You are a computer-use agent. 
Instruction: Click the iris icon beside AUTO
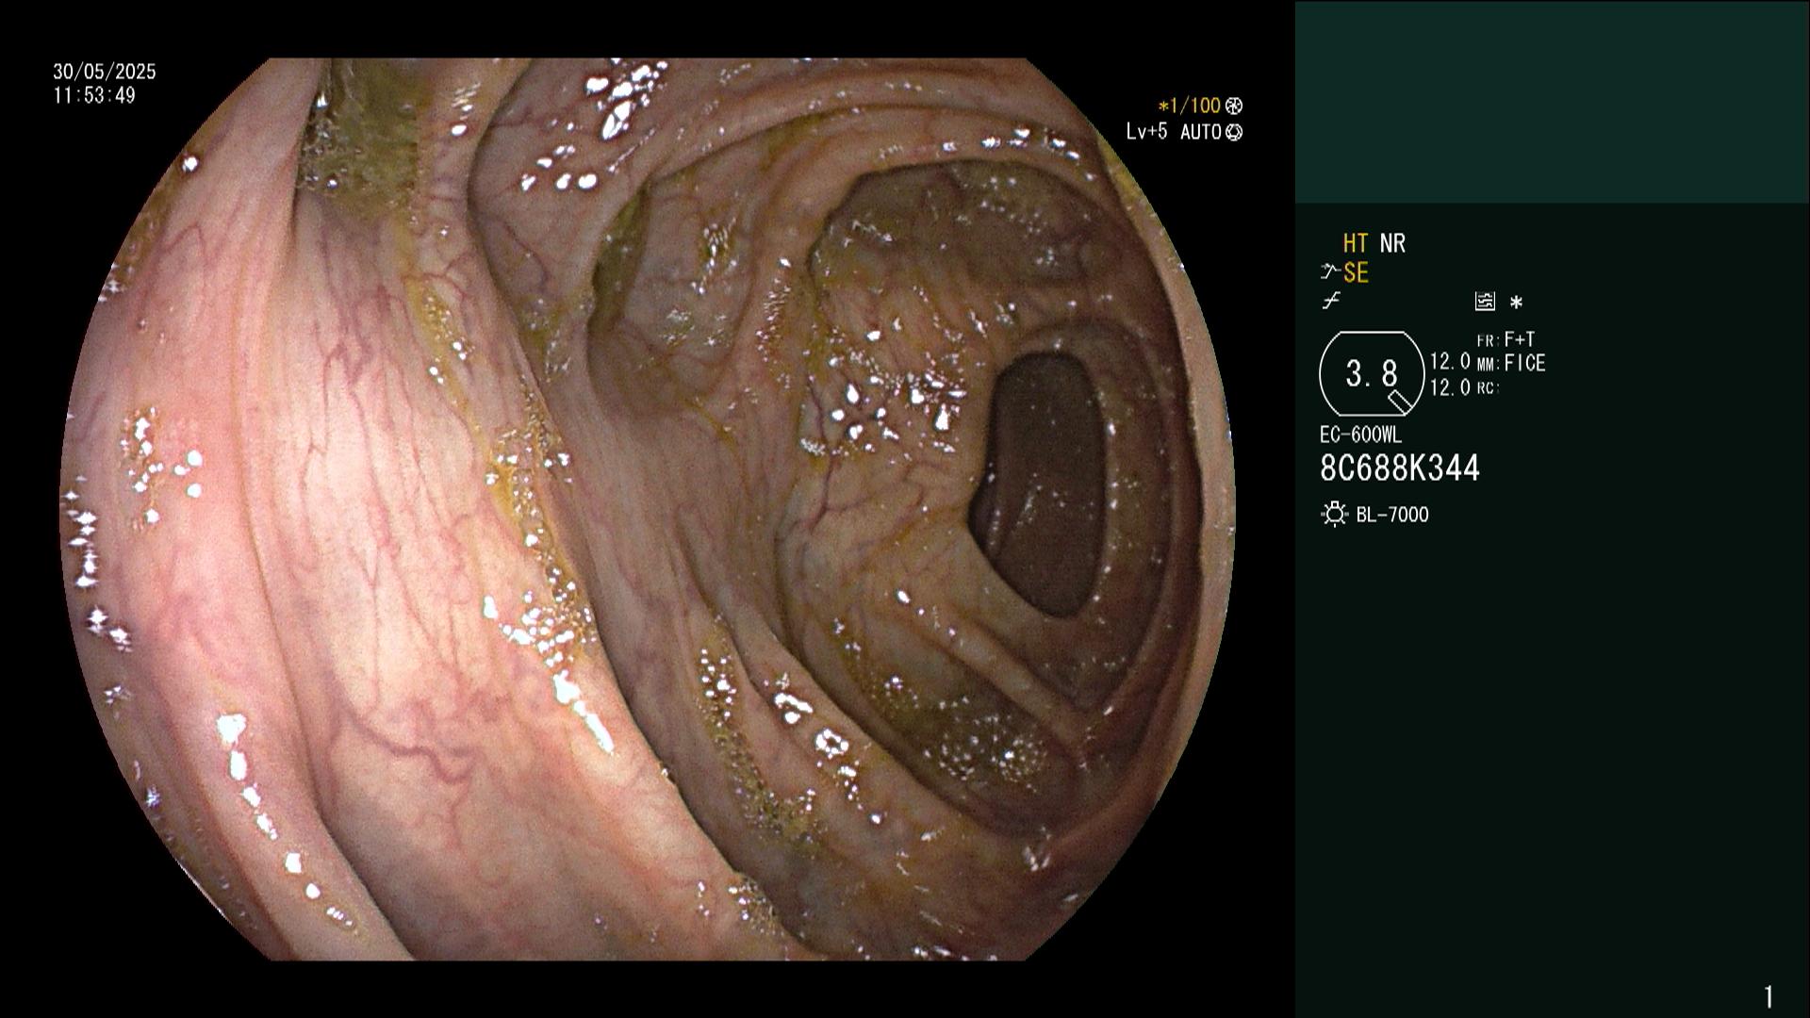click(x=1234, y=133)
